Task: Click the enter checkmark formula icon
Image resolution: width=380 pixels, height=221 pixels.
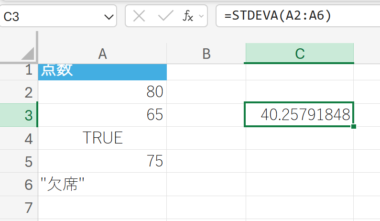Action: pyautogui.click(x=165, y=16)
